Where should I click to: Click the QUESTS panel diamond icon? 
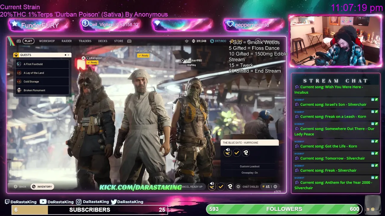(16, 55)
